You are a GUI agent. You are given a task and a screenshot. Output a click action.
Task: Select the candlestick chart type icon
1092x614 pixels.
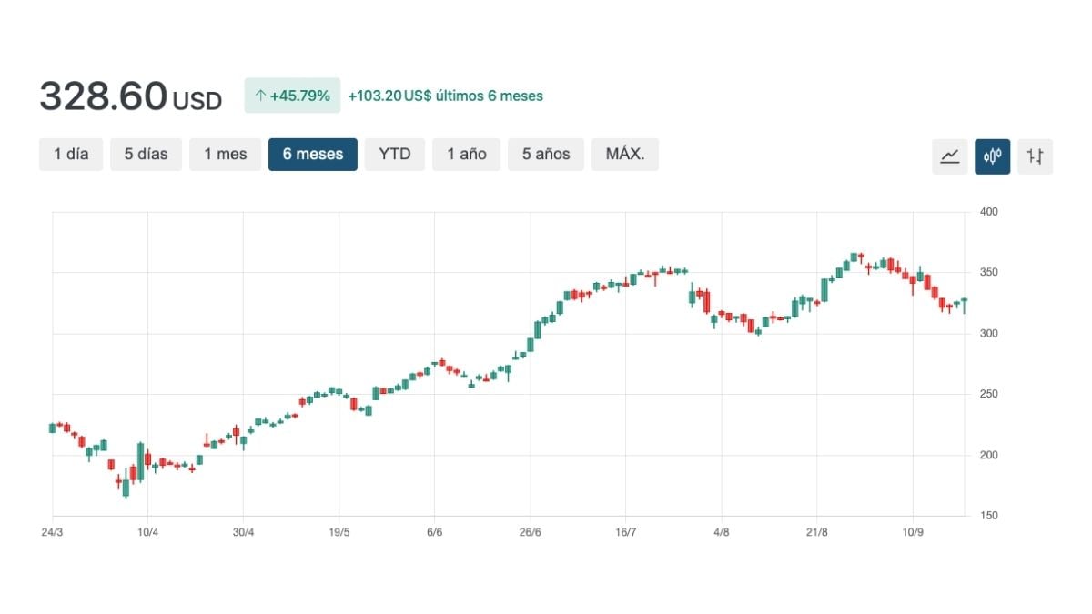tap(992, 156)
